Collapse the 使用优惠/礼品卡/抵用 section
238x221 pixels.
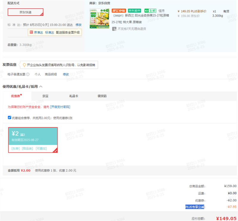pos(41,87)
